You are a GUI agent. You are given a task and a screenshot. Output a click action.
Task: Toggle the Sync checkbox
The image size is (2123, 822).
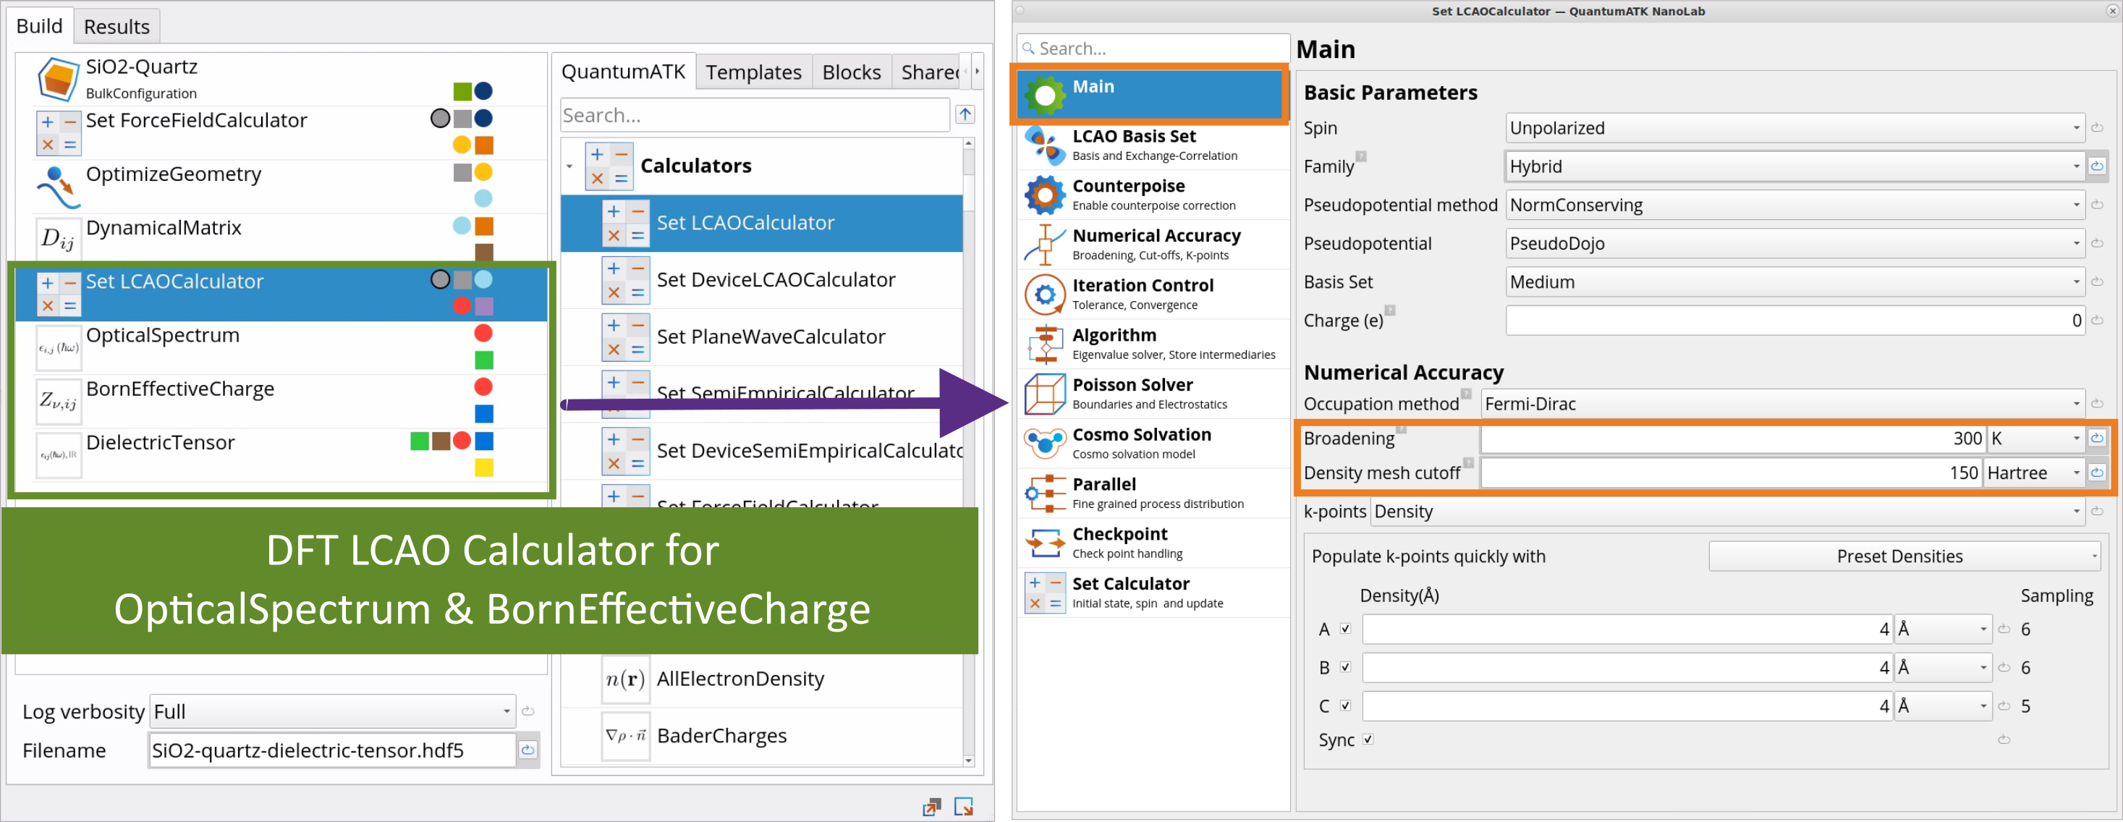tap(1368, 739)
